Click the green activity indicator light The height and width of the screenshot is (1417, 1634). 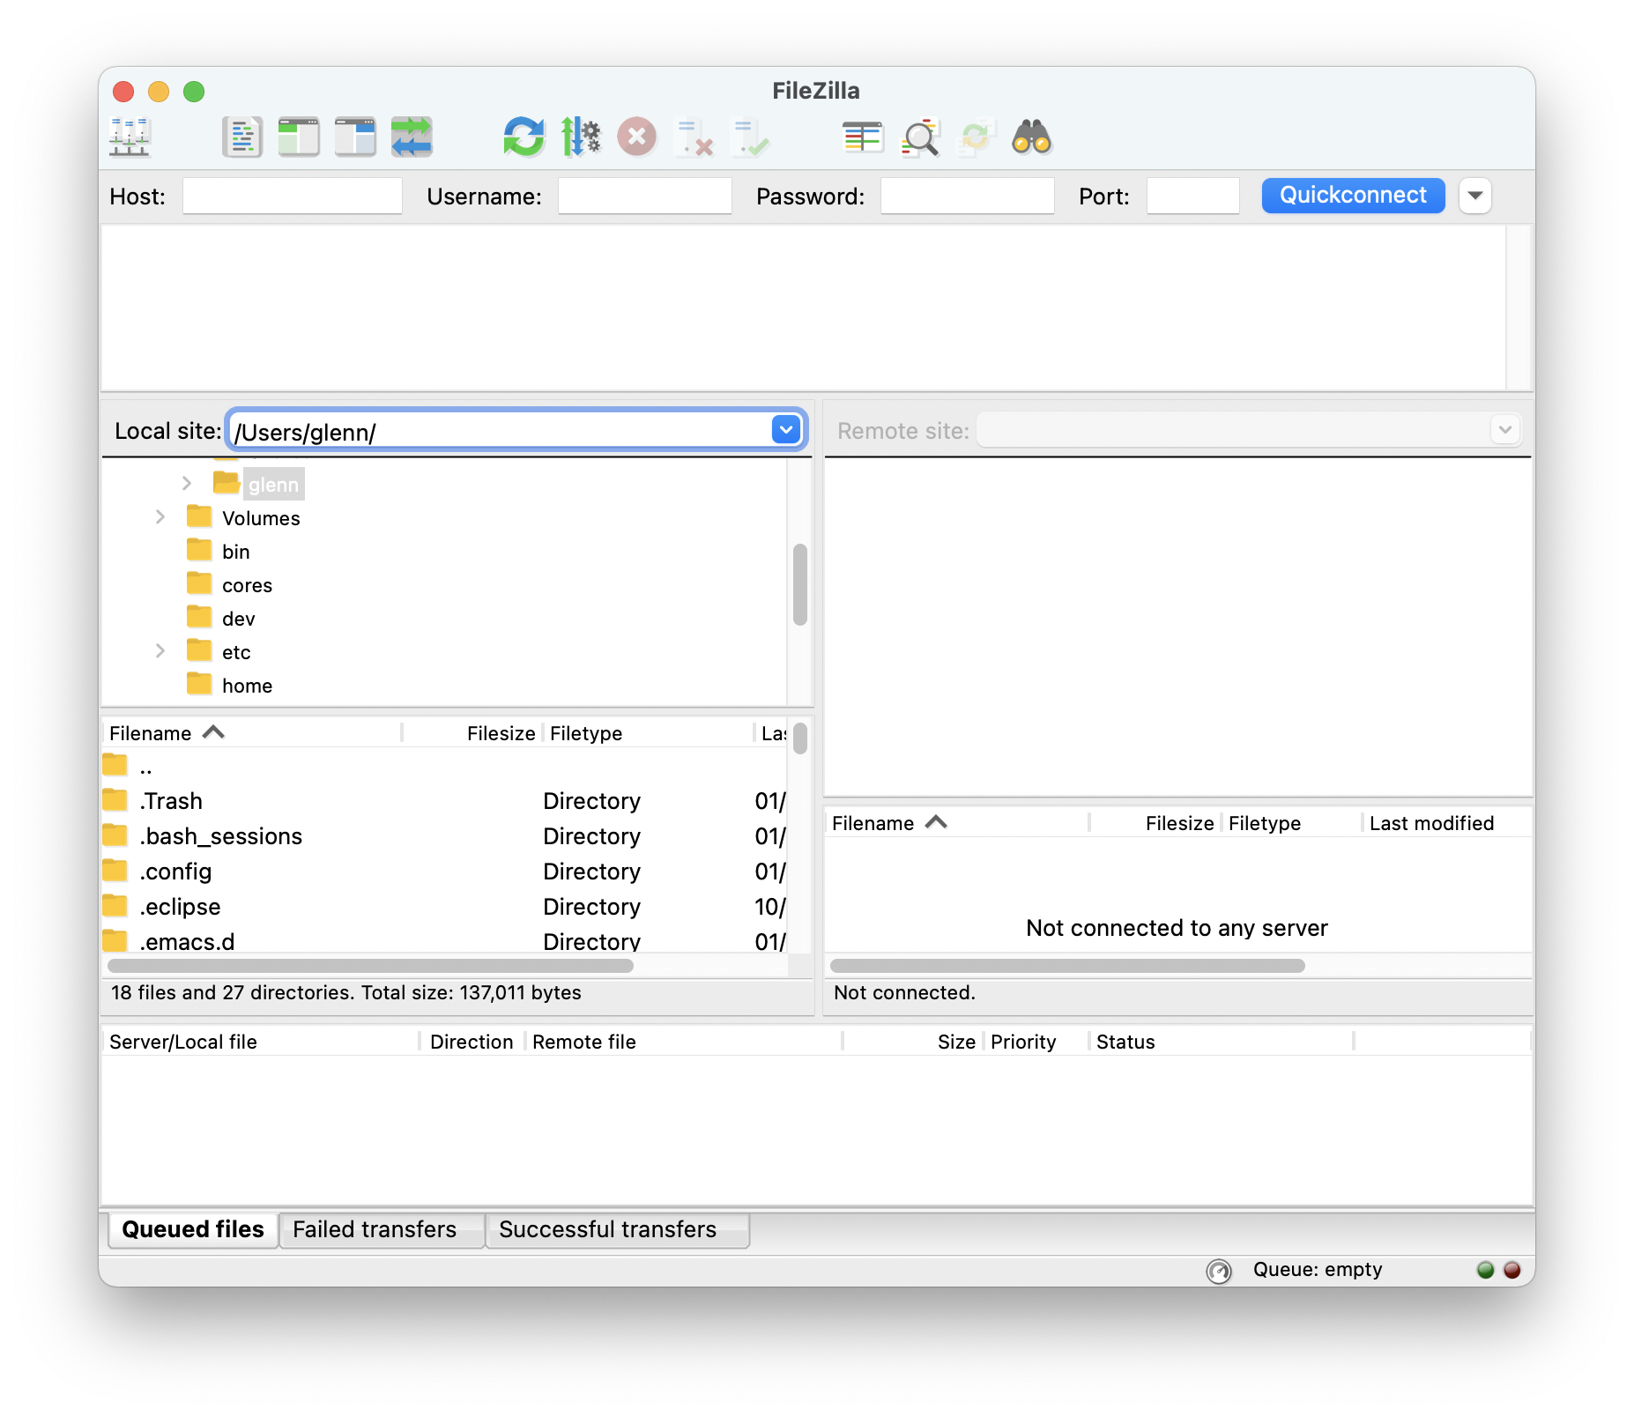click(1486, 1270)
